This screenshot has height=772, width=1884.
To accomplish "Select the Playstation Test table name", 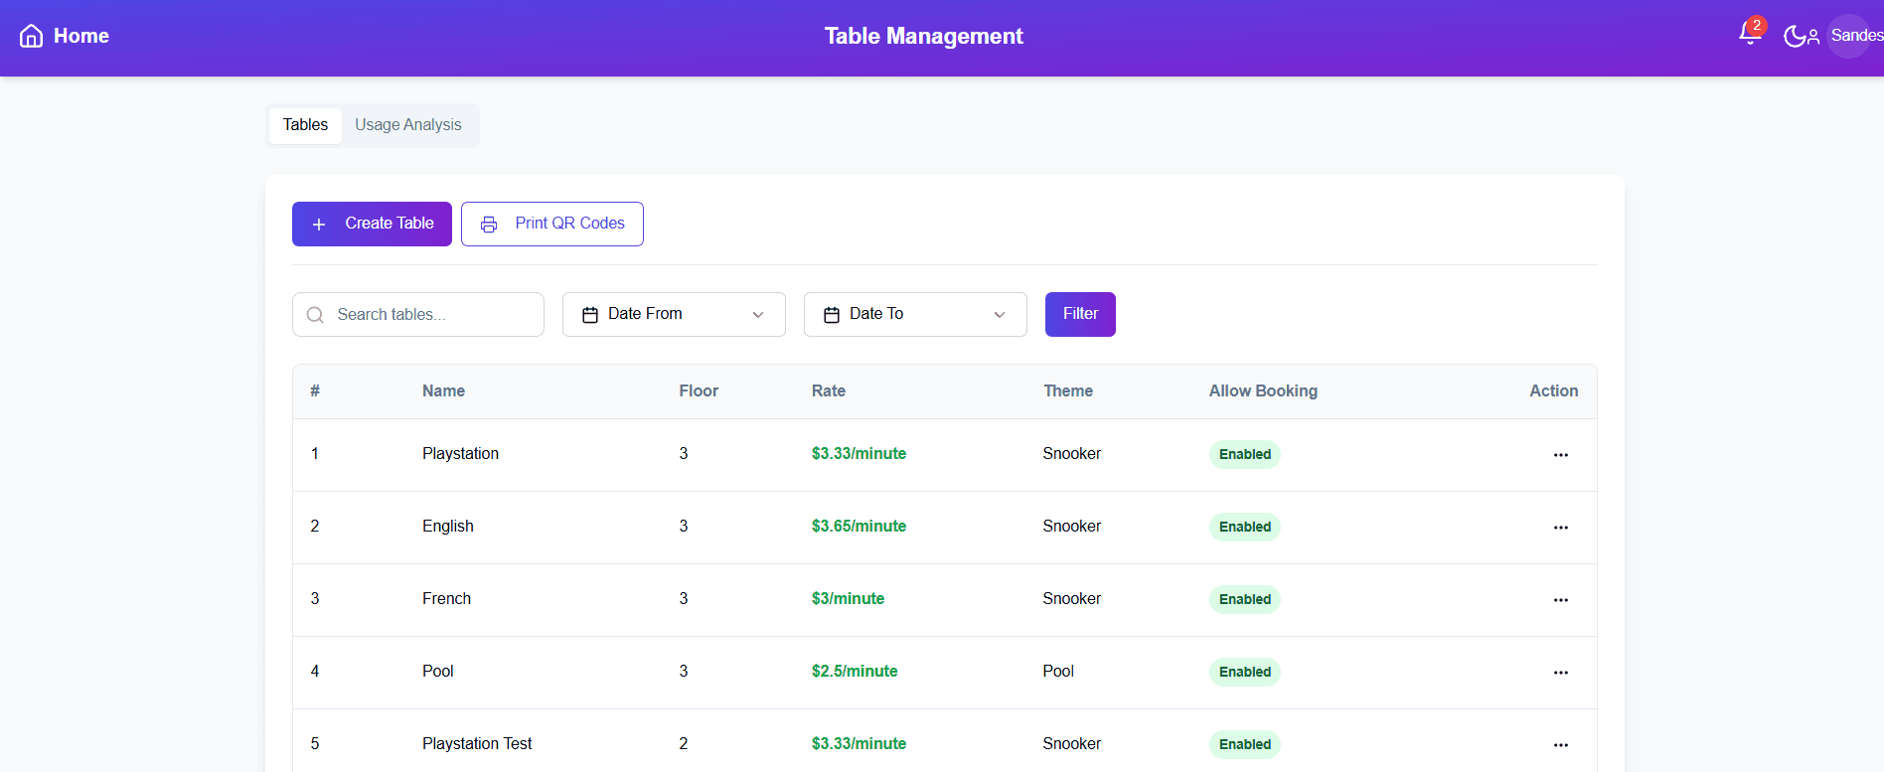I will click(x=477, y=744).
